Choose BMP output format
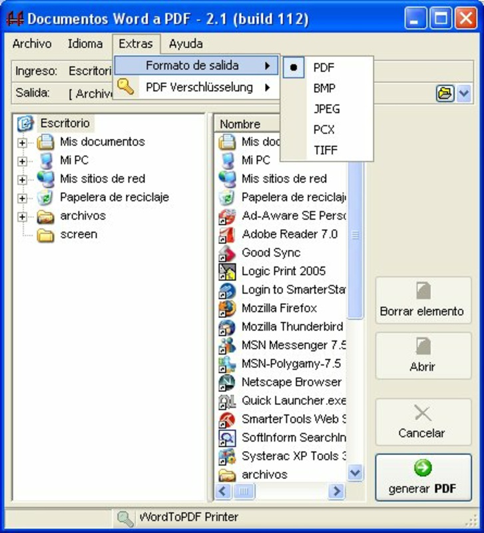 [x=327, y=88]
